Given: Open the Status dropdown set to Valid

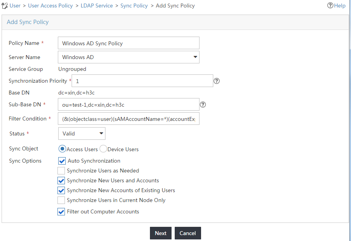Looking at the screenshot, I should (82, 133).
